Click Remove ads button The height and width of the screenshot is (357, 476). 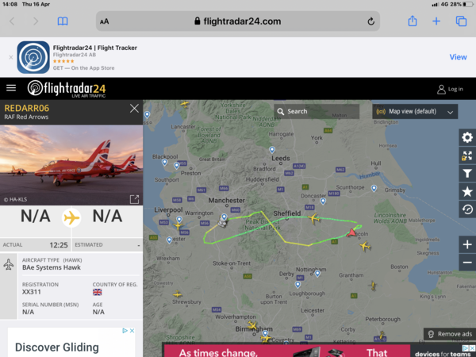coord(450,334)
